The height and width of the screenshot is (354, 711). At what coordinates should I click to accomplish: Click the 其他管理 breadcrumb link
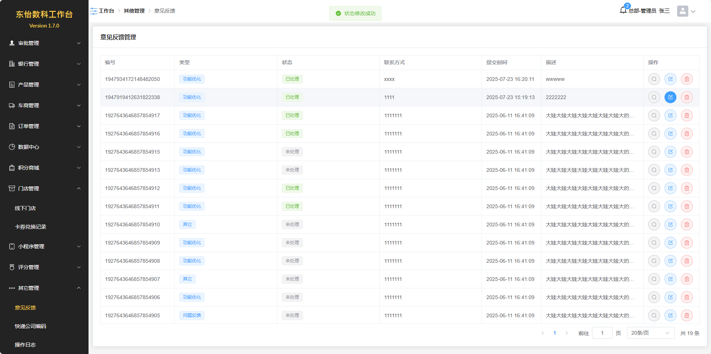134,11
